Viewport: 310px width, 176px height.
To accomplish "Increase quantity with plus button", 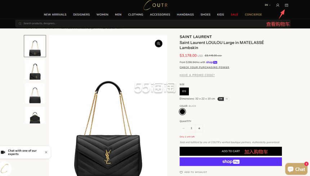I will point(199,128).
